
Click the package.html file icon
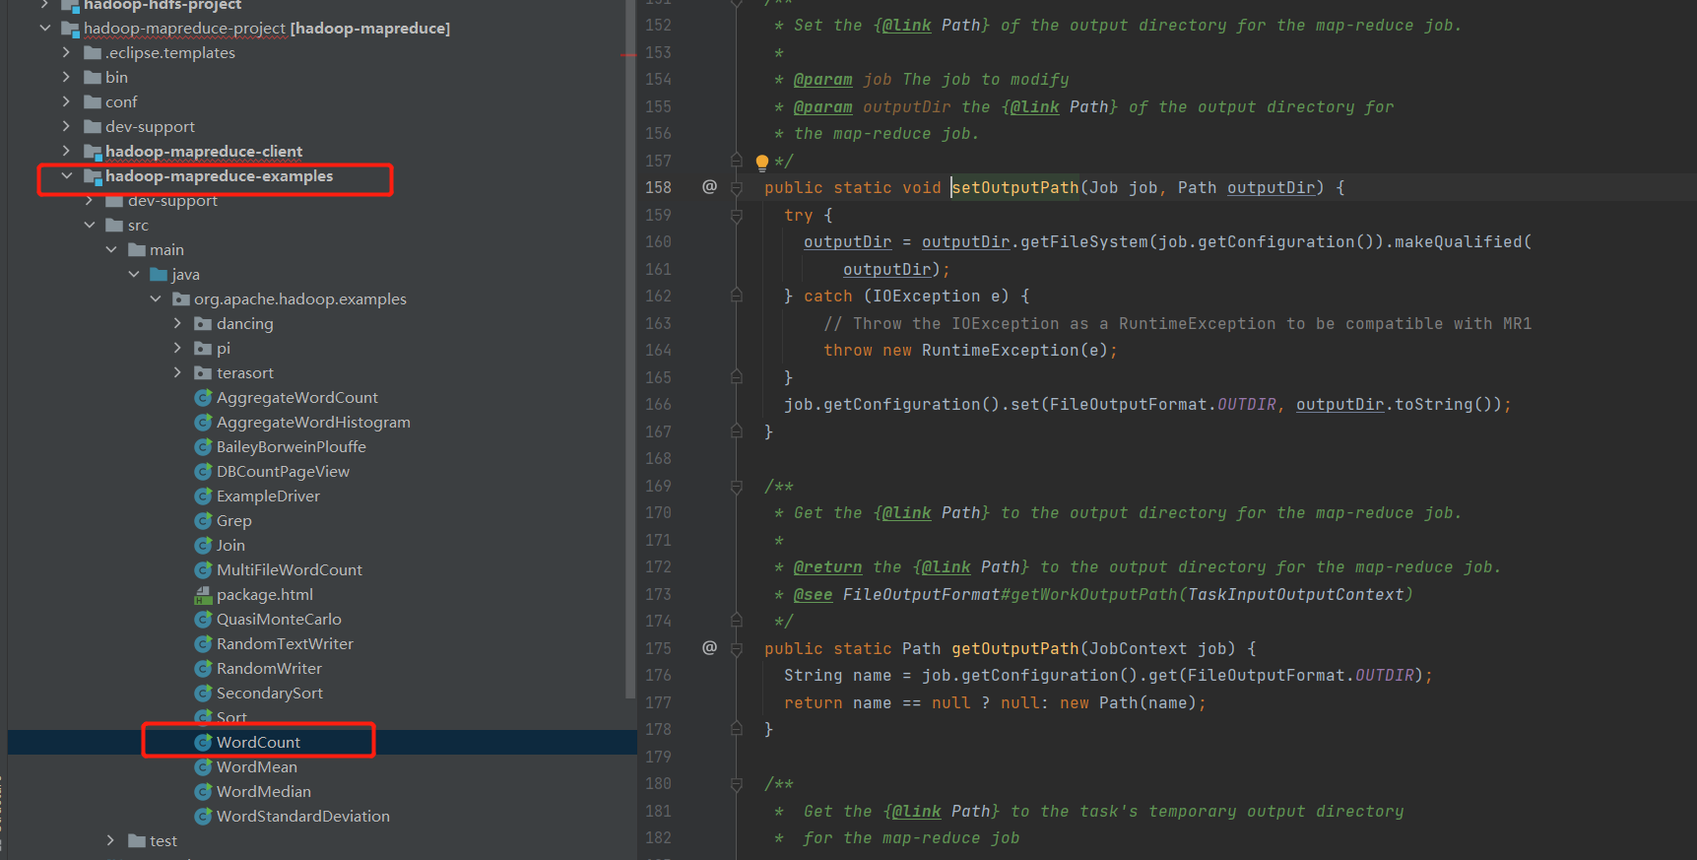(x=203, y=595)
